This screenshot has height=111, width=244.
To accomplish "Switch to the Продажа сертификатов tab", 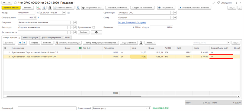I will [x=51, y=37].
